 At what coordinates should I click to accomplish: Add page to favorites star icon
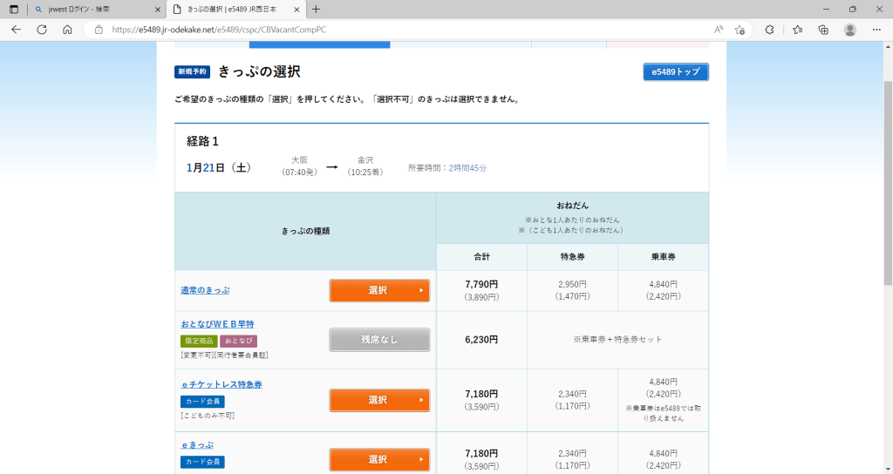click(740, 29)
